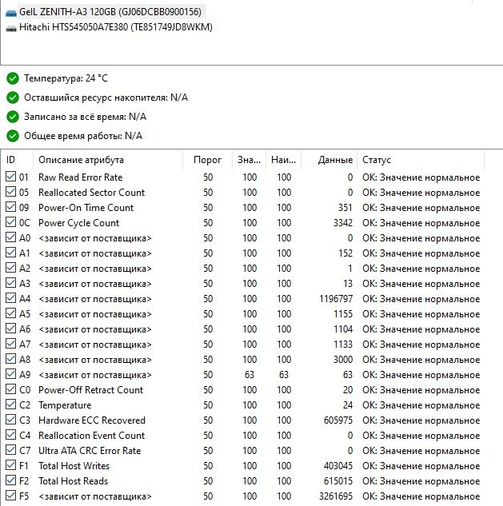Toggle checkbox for attribute A9
Screen dimensions: 503x506
10,374
